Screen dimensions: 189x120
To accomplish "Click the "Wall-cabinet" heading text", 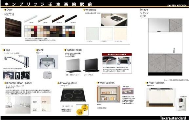I will tap(107, 83).
